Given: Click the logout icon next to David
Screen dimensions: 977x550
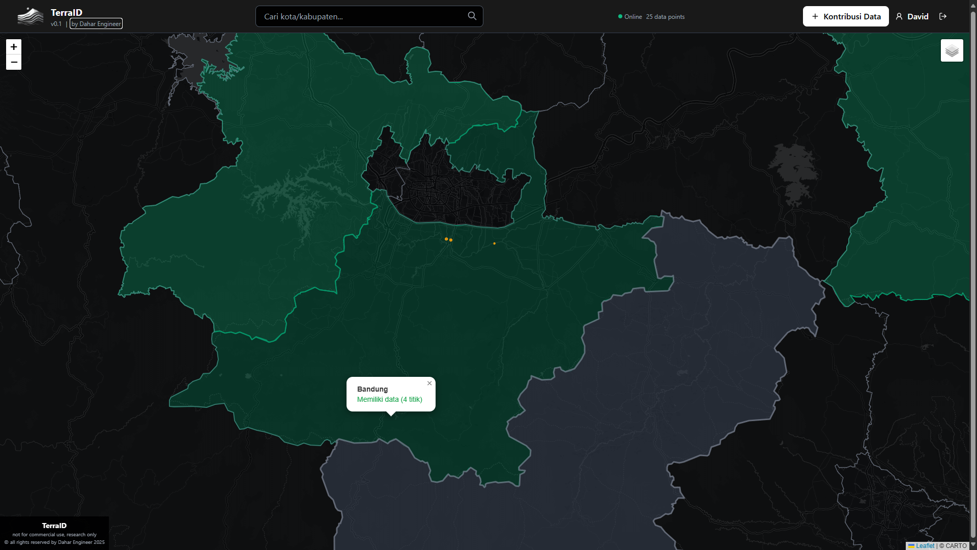Looking at the screenshot, I should (943, 16).
